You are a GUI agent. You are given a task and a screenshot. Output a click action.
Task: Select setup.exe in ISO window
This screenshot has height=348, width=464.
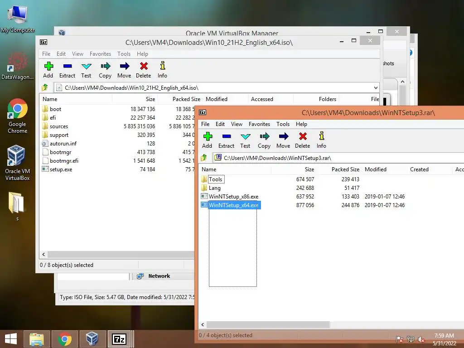[57, 169]
